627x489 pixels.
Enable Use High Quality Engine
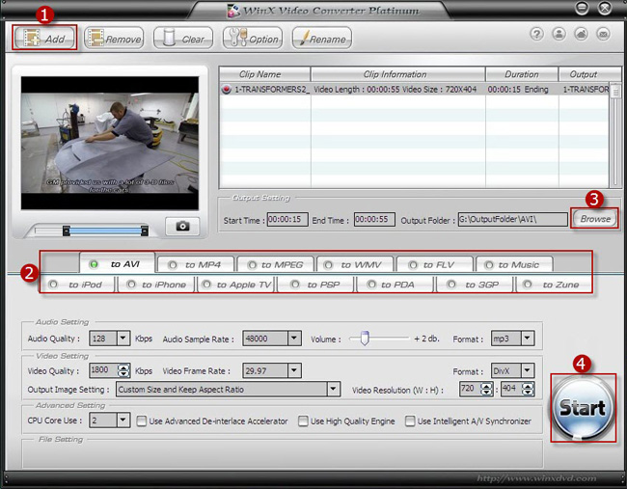click(303, 421)
